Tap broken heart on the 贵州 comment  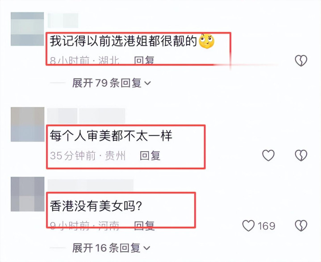[301, 155]
